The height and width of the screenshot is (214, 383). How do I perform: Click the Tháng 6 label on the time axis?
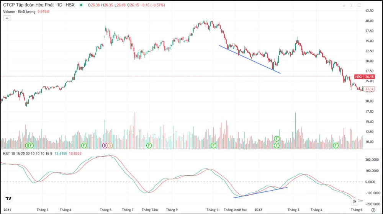pyautogui.click(x=356, y=210)
